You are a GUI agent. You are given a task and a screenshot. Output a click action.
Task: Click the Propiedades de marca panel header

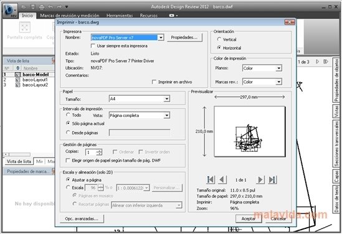(29, 172)
